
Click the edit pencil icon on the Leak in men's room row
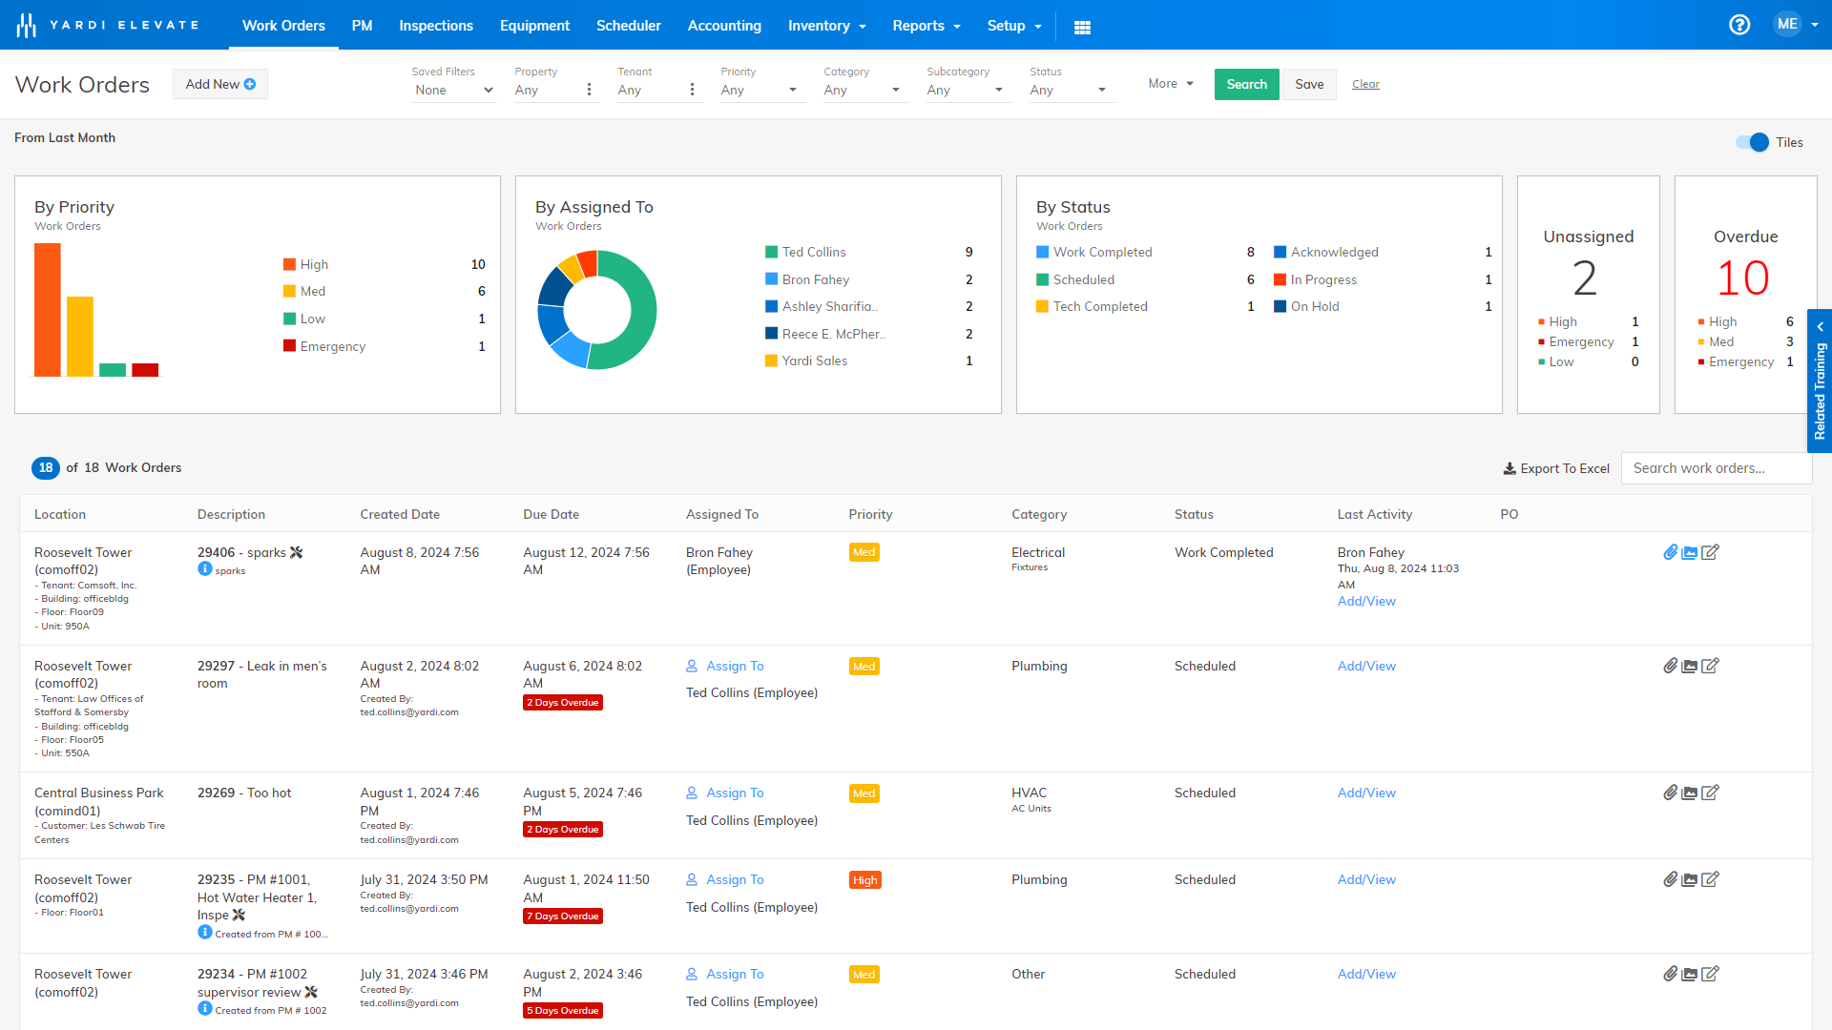tap(1711, 666)
